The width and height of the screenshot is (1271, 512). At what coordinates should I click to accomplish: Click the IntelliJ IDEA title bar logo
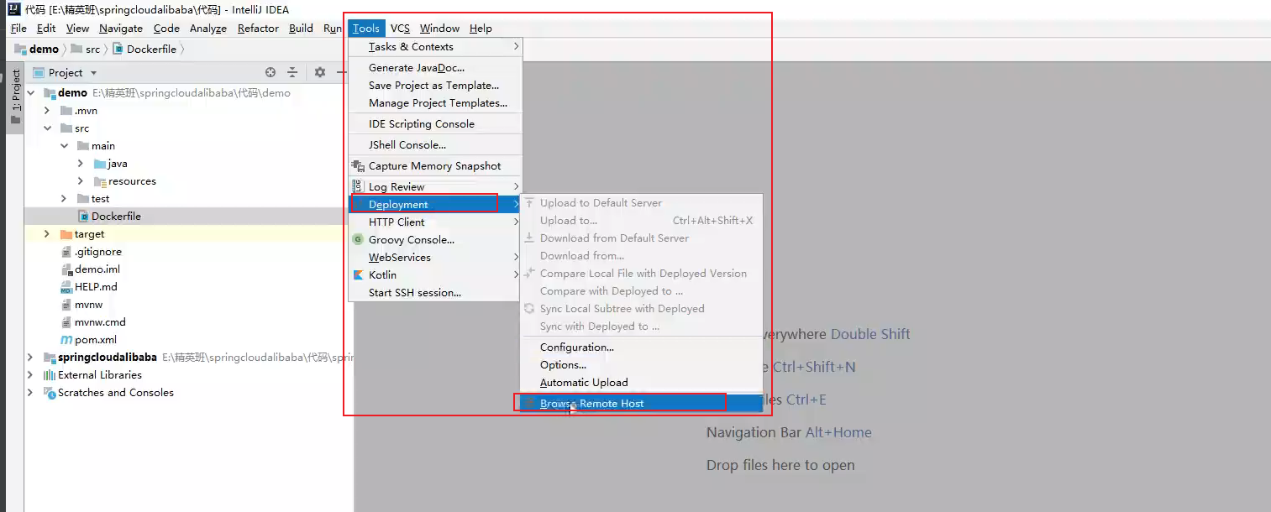pyautogui.click(x=13, y=9)
